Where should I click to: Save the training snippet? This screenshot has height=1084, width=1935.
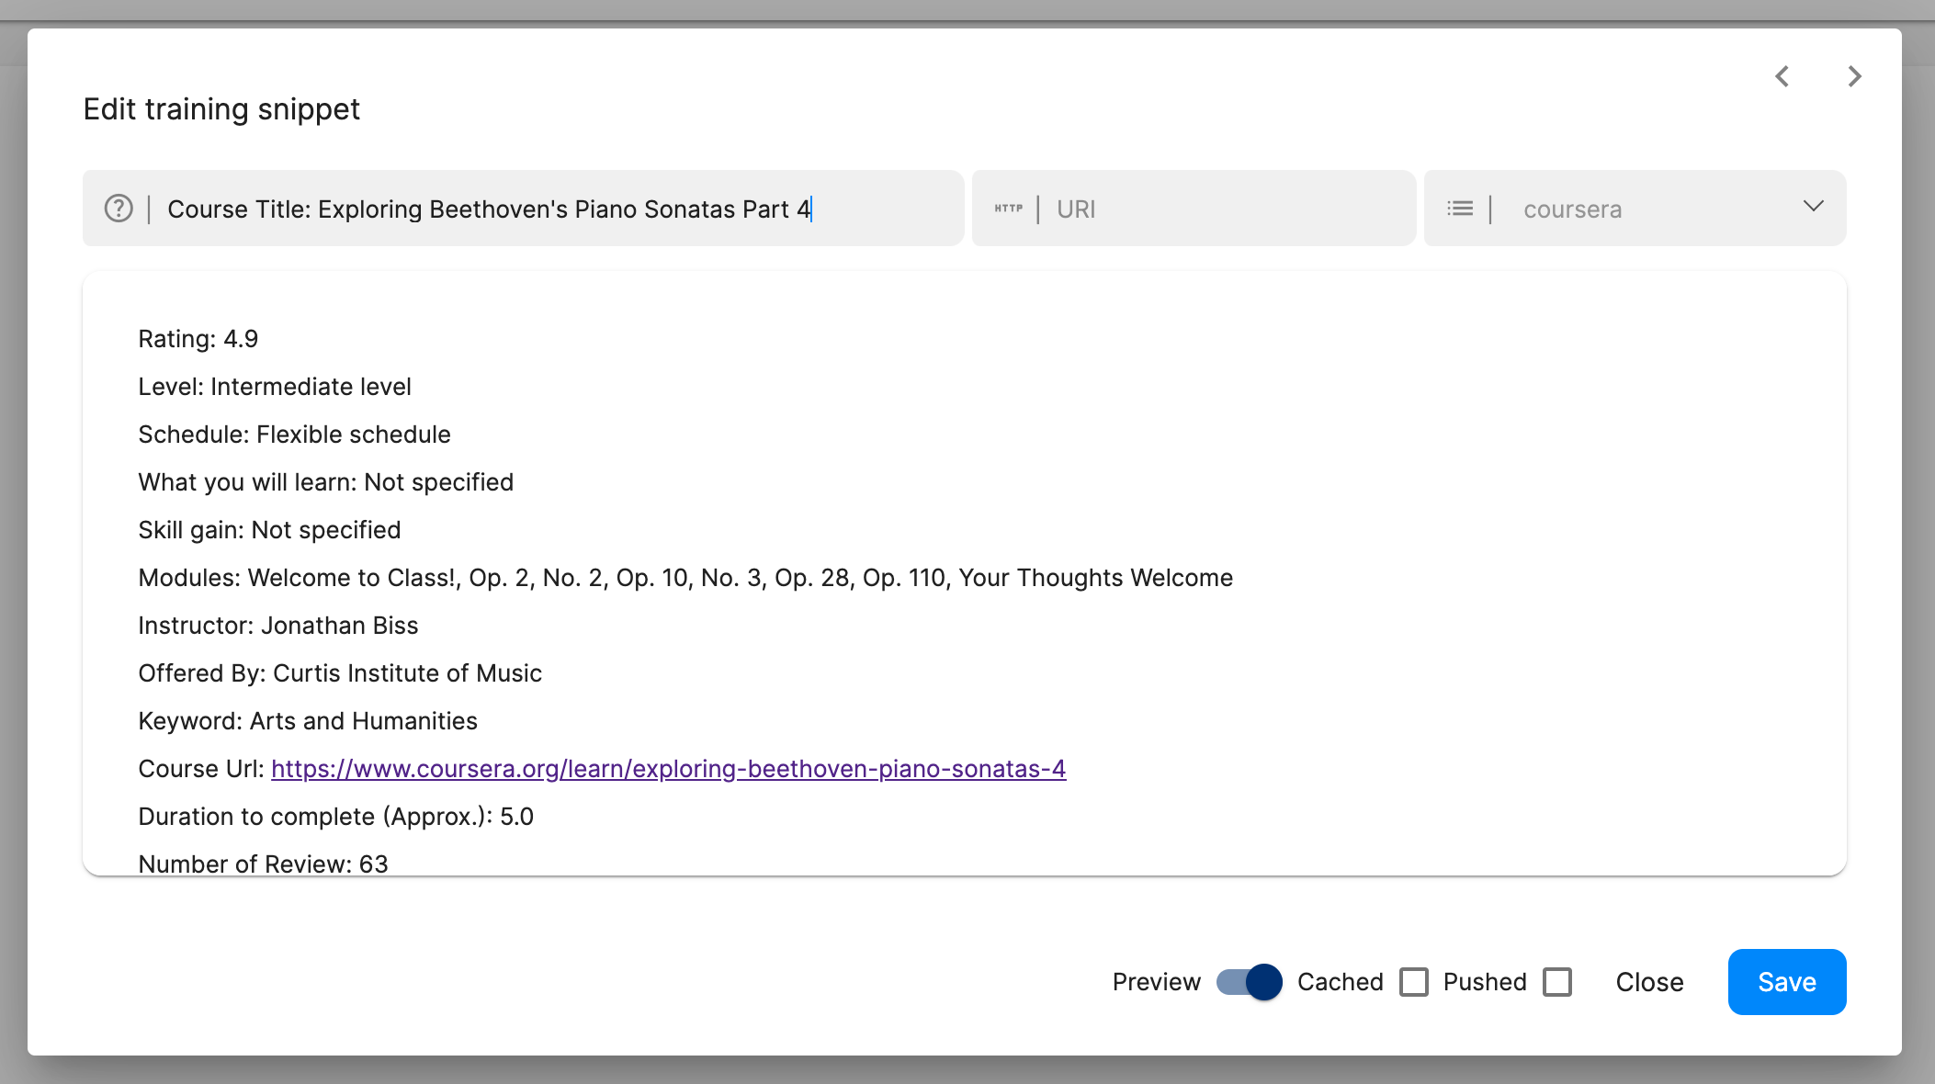coord(1786,982)
